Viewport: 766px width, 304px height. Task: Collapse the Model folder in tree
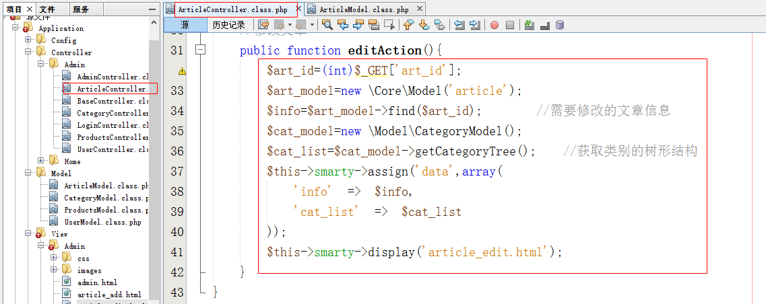click(29, 174)
